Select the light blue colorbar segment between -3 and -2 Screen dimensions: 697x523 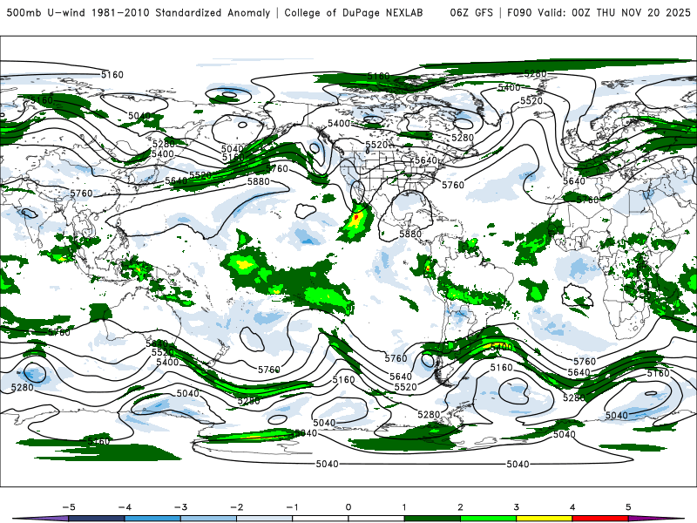(208, 519)
